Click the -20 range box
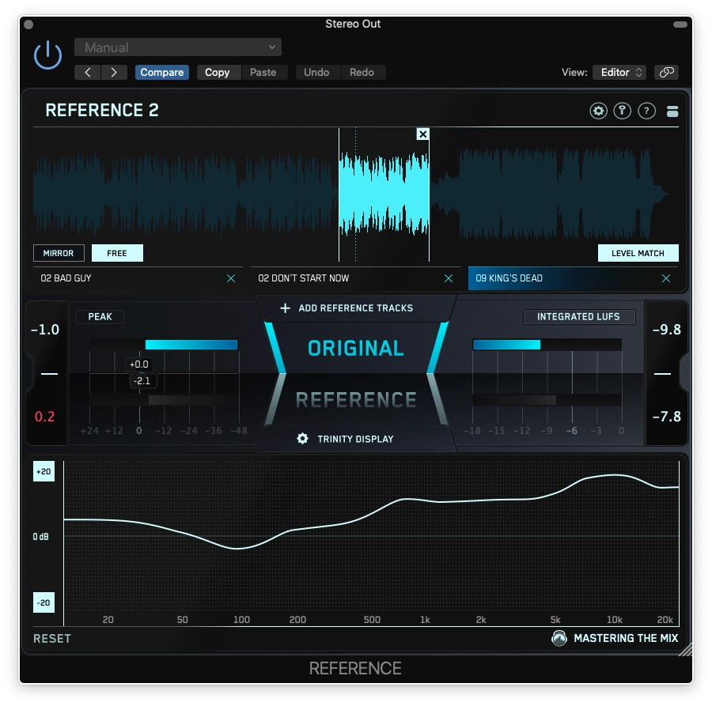The height and width of the screenshot is (706, 712). tap(44, 602)
